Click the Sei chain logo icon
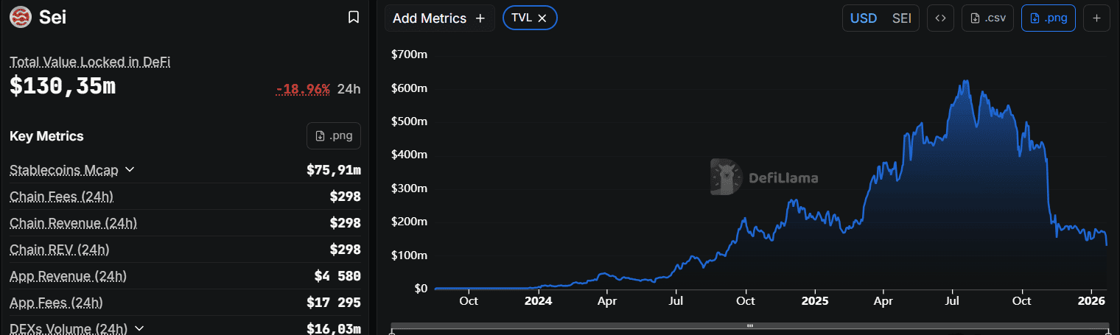The width and height of the screenshot is (1120, 335). 21,17
